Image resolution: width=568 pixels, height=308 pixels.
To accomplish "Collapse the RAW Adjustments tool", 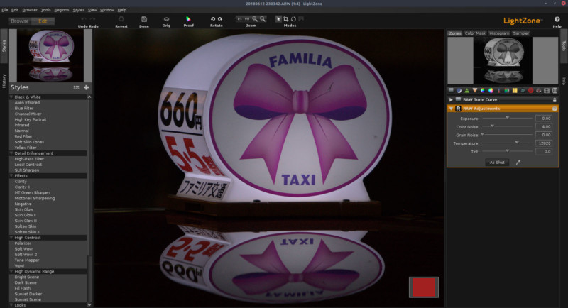I will [x=451, y=109].
